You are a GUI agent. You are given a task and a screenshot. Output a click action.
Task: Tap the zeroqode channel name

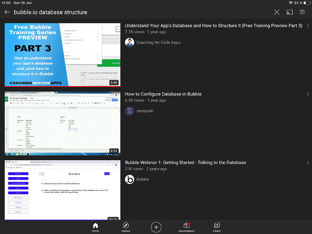click(145, 111)
